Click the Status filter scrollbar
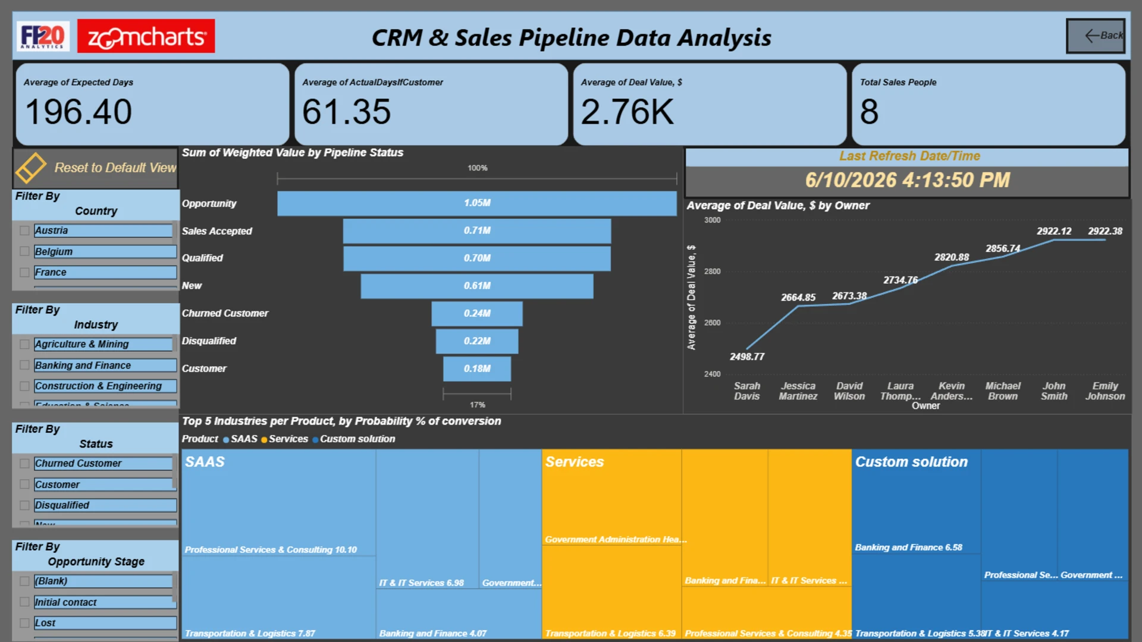1142x642 pixels. tap(175, 472)
